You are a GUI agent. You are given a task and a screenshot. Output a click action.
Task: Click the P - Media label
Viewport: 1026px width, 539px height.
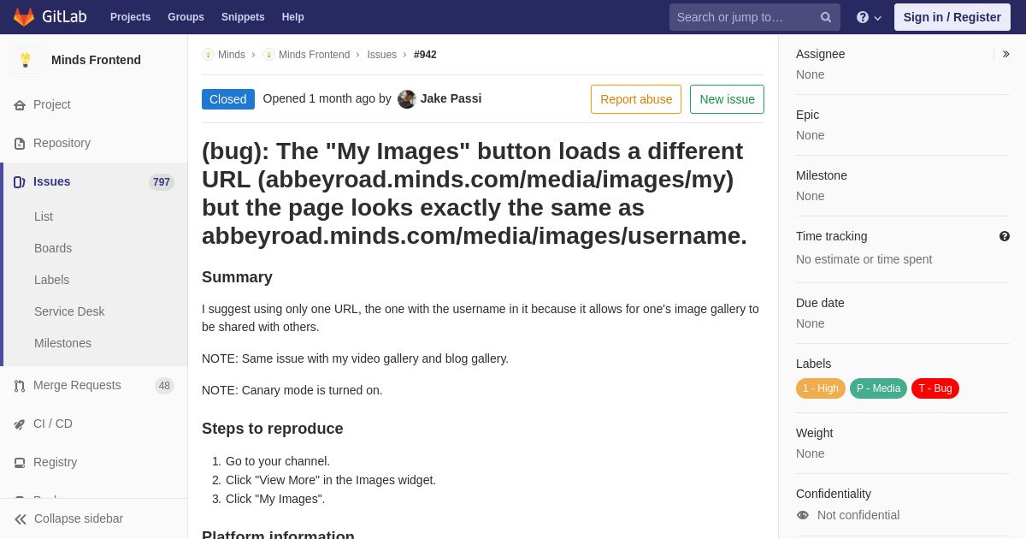[x=878, y=388]
